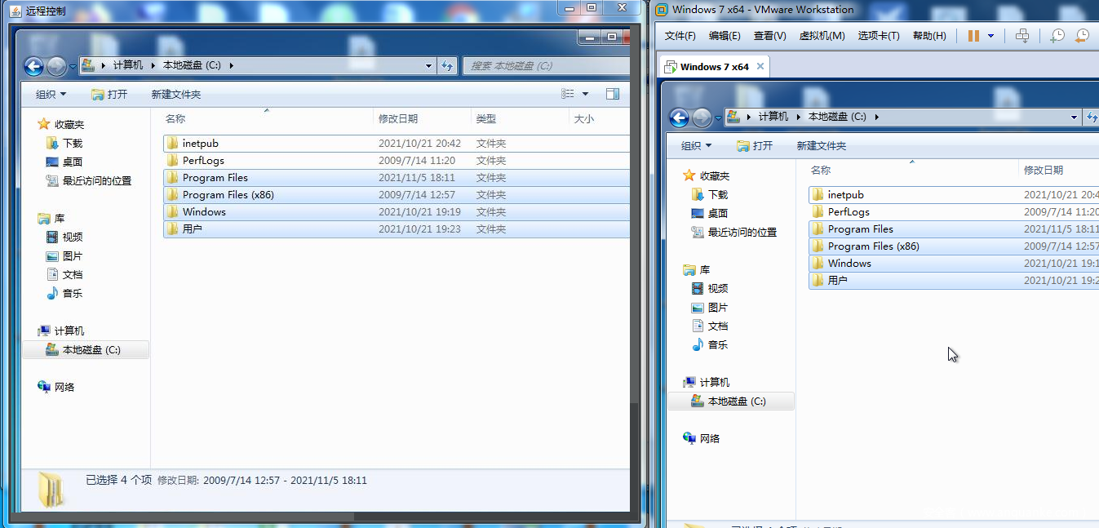Pause the virtual machine from VMware toolbar
The image size is (1099, 528).
coord(973,36)
